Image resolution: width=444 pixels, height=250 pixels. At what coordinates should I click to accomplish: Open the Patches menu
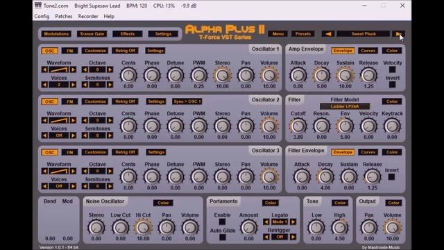click(64, 16)
